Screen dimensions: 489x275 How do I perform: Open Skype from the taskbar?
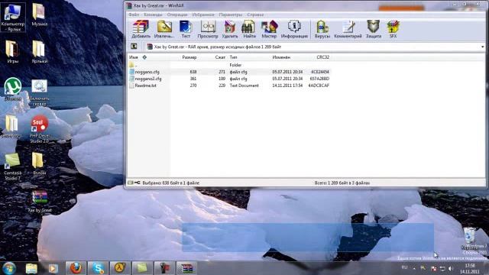tap(98, 268)
